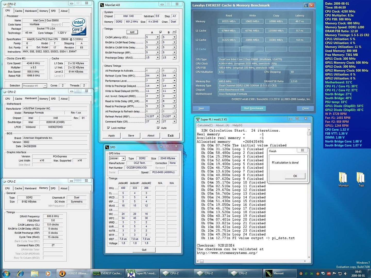Image resolution: width=371 pixels, height=278 pixels.
Task: Open the DIMM#1 dropdown in SPD window
Action: tap(123, 158)
